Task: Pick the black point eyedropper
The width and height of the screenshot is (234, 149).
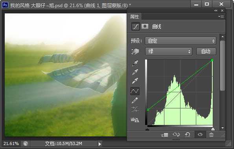Action: 135,63
